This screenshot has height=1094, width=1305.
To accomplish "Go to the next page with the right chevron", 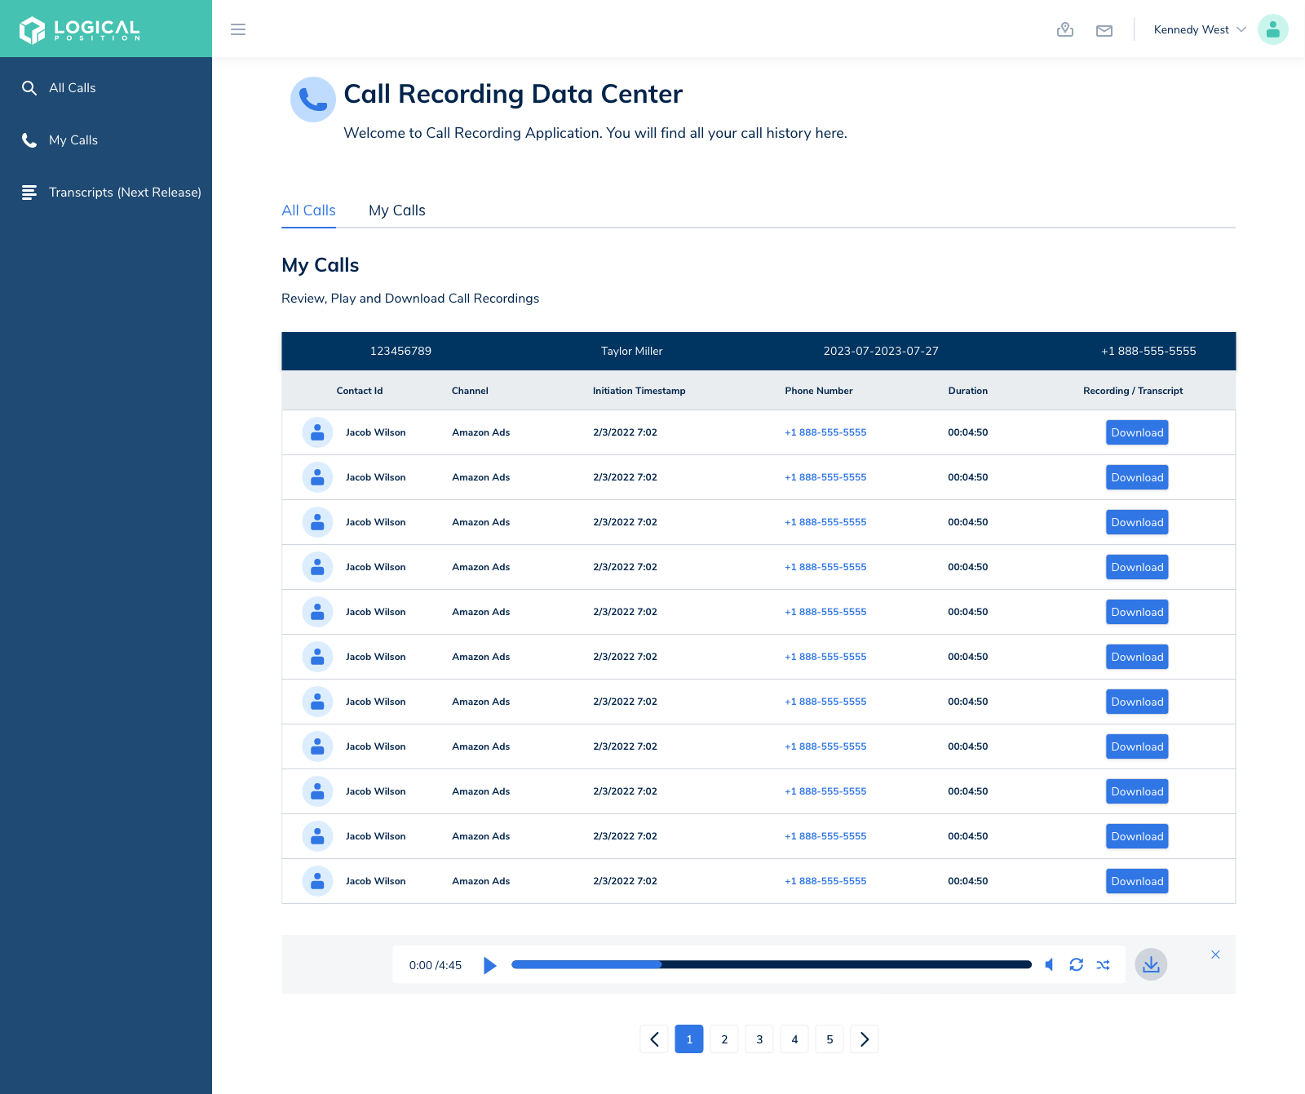I will (865, 1039).
